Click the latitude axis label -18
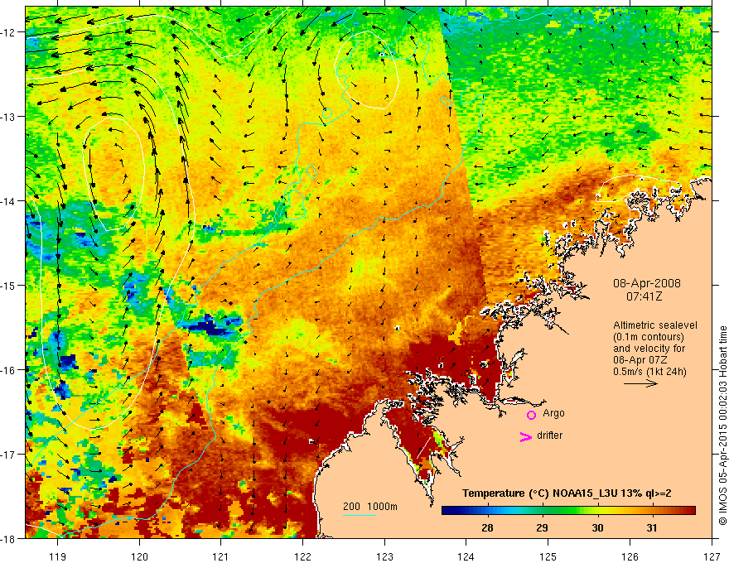 8,538
